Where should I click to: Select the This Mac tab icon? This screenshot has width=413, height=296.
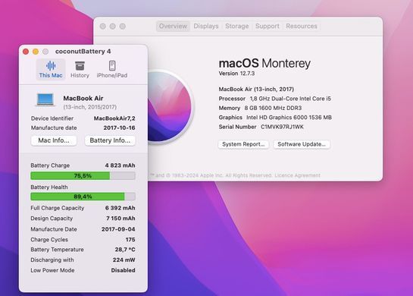(x=51, y=66)
